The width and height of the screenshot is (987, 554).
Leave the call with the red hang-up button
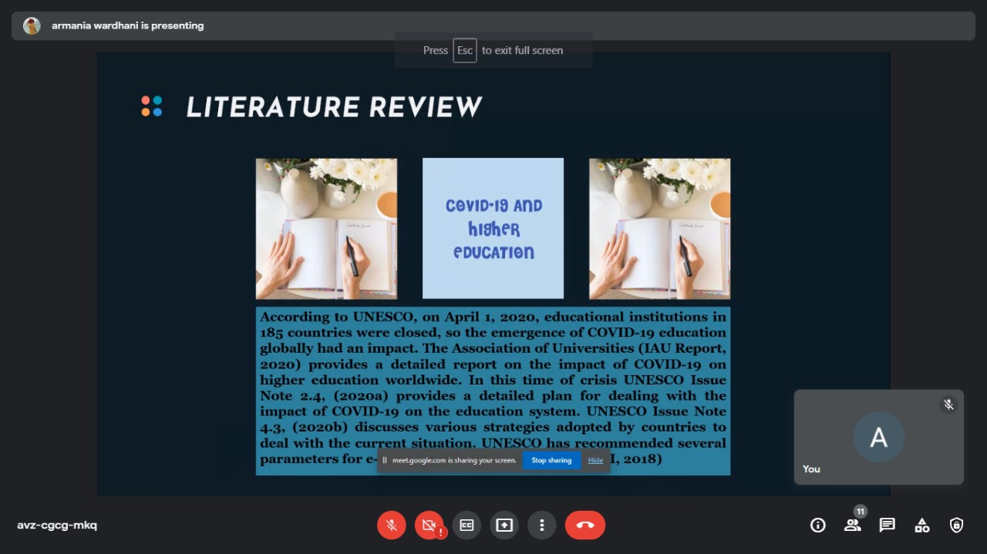585,525
